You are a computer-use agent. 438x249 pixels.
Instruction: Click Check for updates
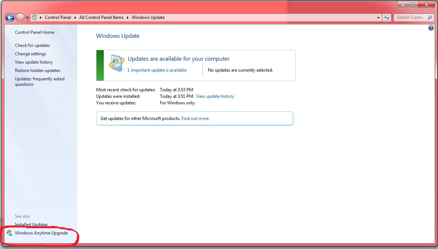coord(32,45)
